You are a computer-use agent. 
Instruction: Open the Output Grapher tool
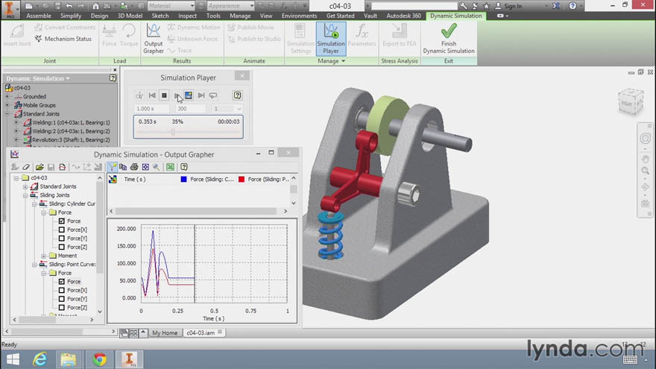click(x=153, y=39)
